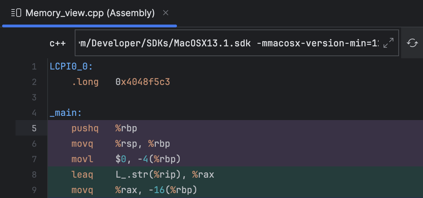The image size is (423, 198).
Task: Click line number 9 in gutter
Action: 34,190
